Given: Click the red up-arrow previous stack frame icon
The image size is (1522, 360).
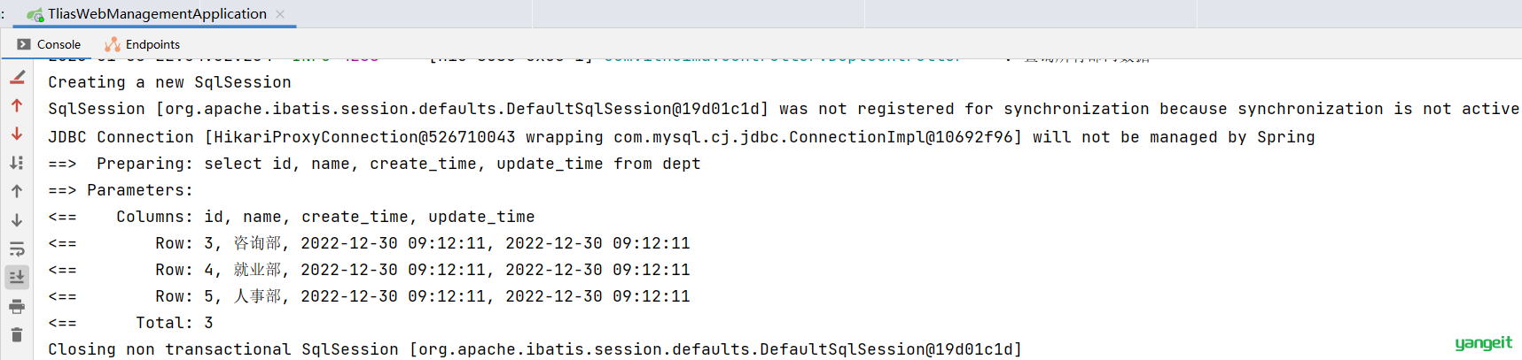Looking at the screenshot, I should (x=17, y=106).
